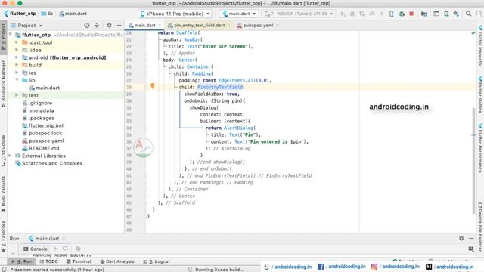Click the red Stop run button
Viewport: 484px width, 272px height.
[411, 14]
